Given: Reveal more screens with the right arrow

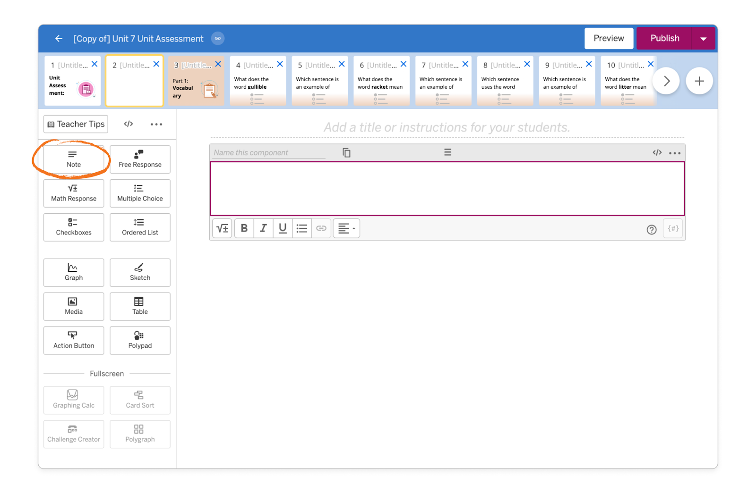Looking at the screenshot, I should 666,81.
